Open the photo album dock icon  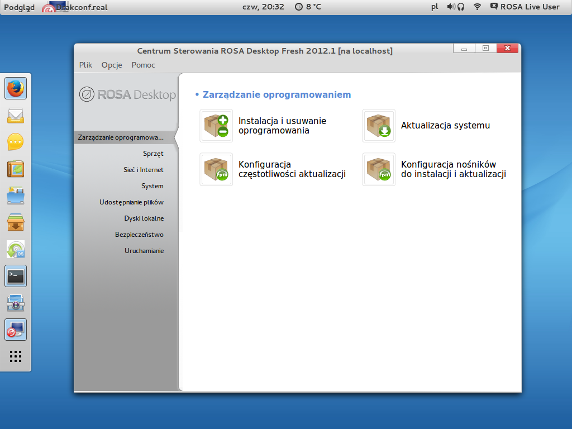click(16, 169)
